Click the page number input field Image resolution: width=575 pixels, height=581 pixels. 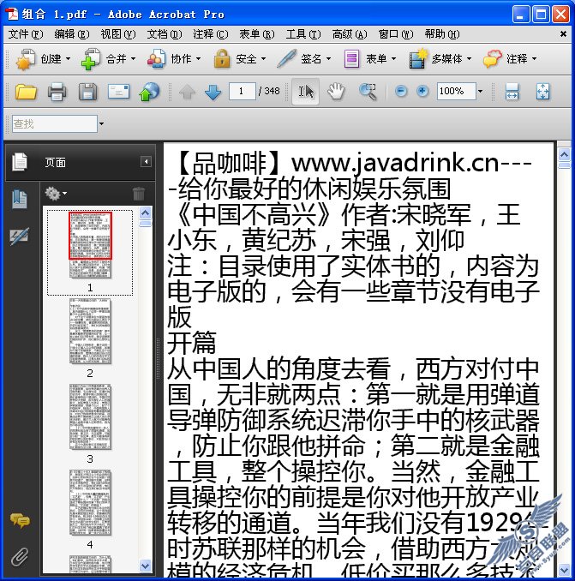tap(242, 91)
